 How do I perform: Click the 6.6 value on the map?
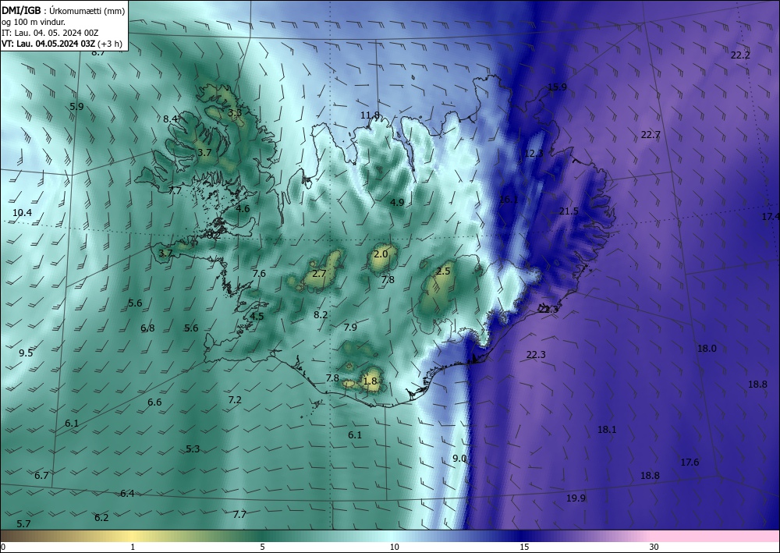click(x=154, y=402)
